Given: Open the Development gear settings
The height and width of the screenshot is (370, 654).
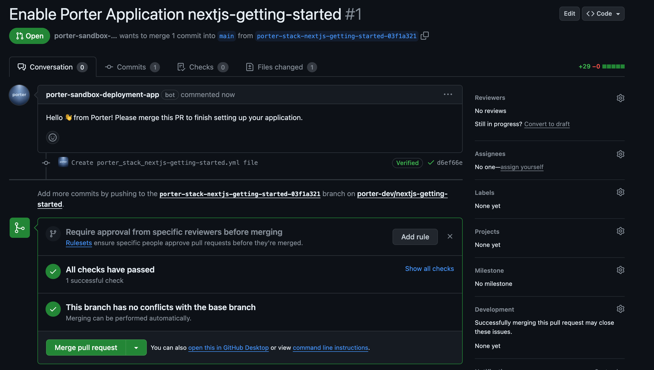Looking at the screenshot, I should click(x=620, y=309).
